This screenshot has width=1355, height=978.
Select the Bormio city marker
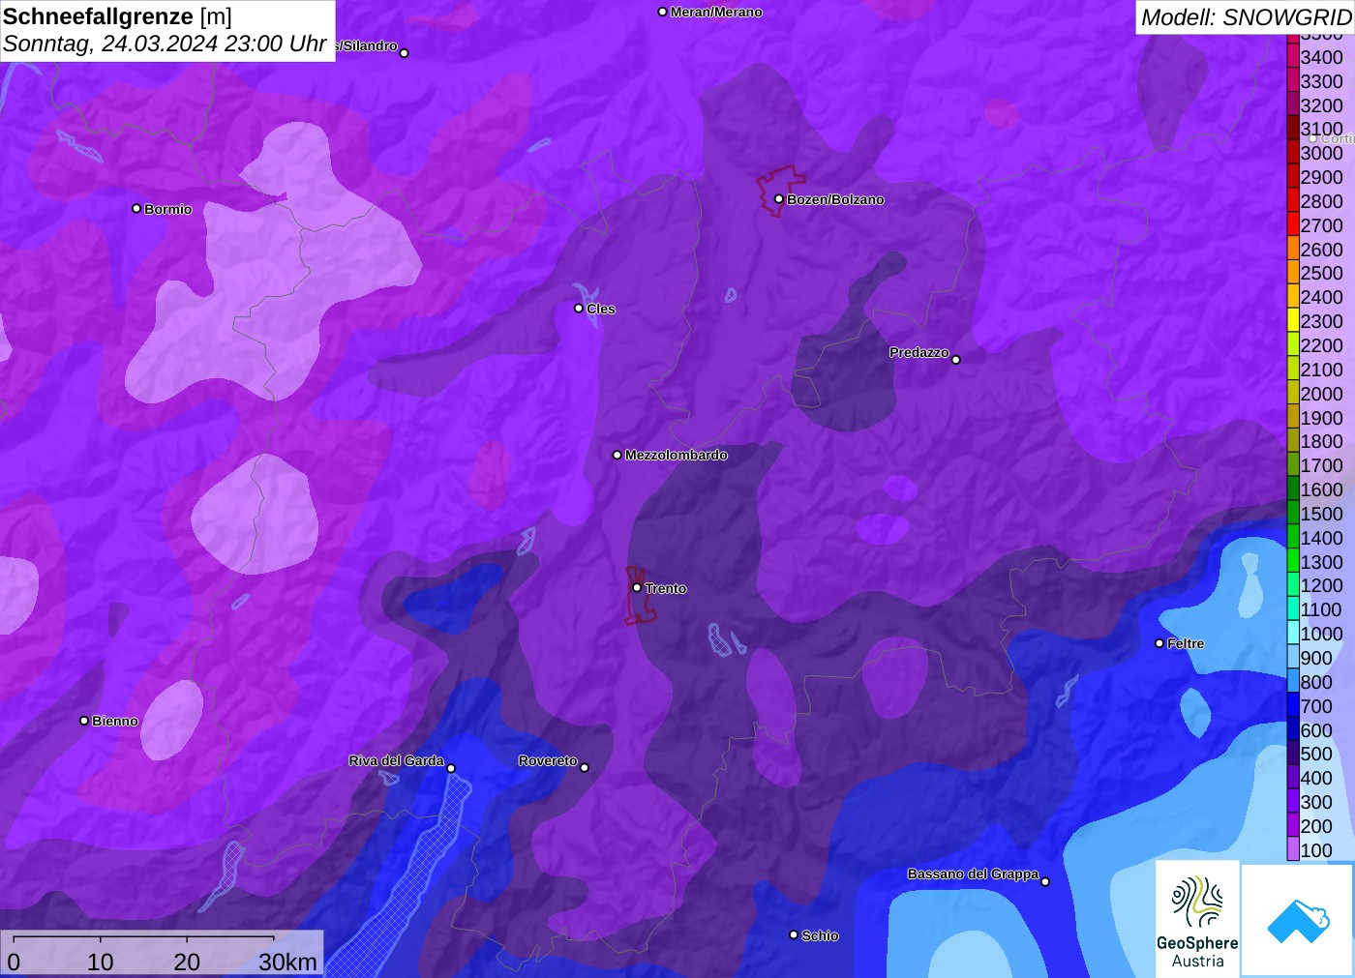[136, 208]
